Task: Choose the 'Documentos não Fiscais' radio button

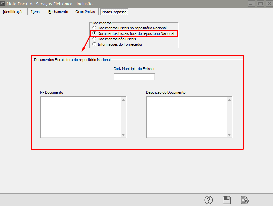Action: click(x=94, y=39)
